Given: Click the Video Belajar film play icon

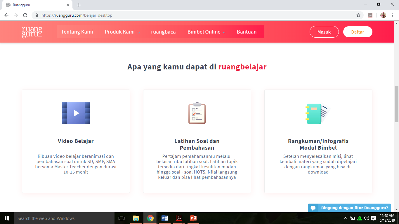Looking at the screenshot, I should pos(76,113).
